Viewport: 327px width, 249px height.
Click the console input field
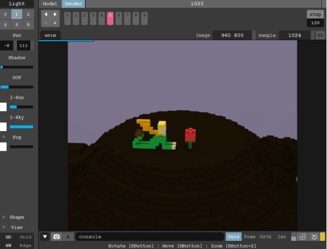pos(150,236)
